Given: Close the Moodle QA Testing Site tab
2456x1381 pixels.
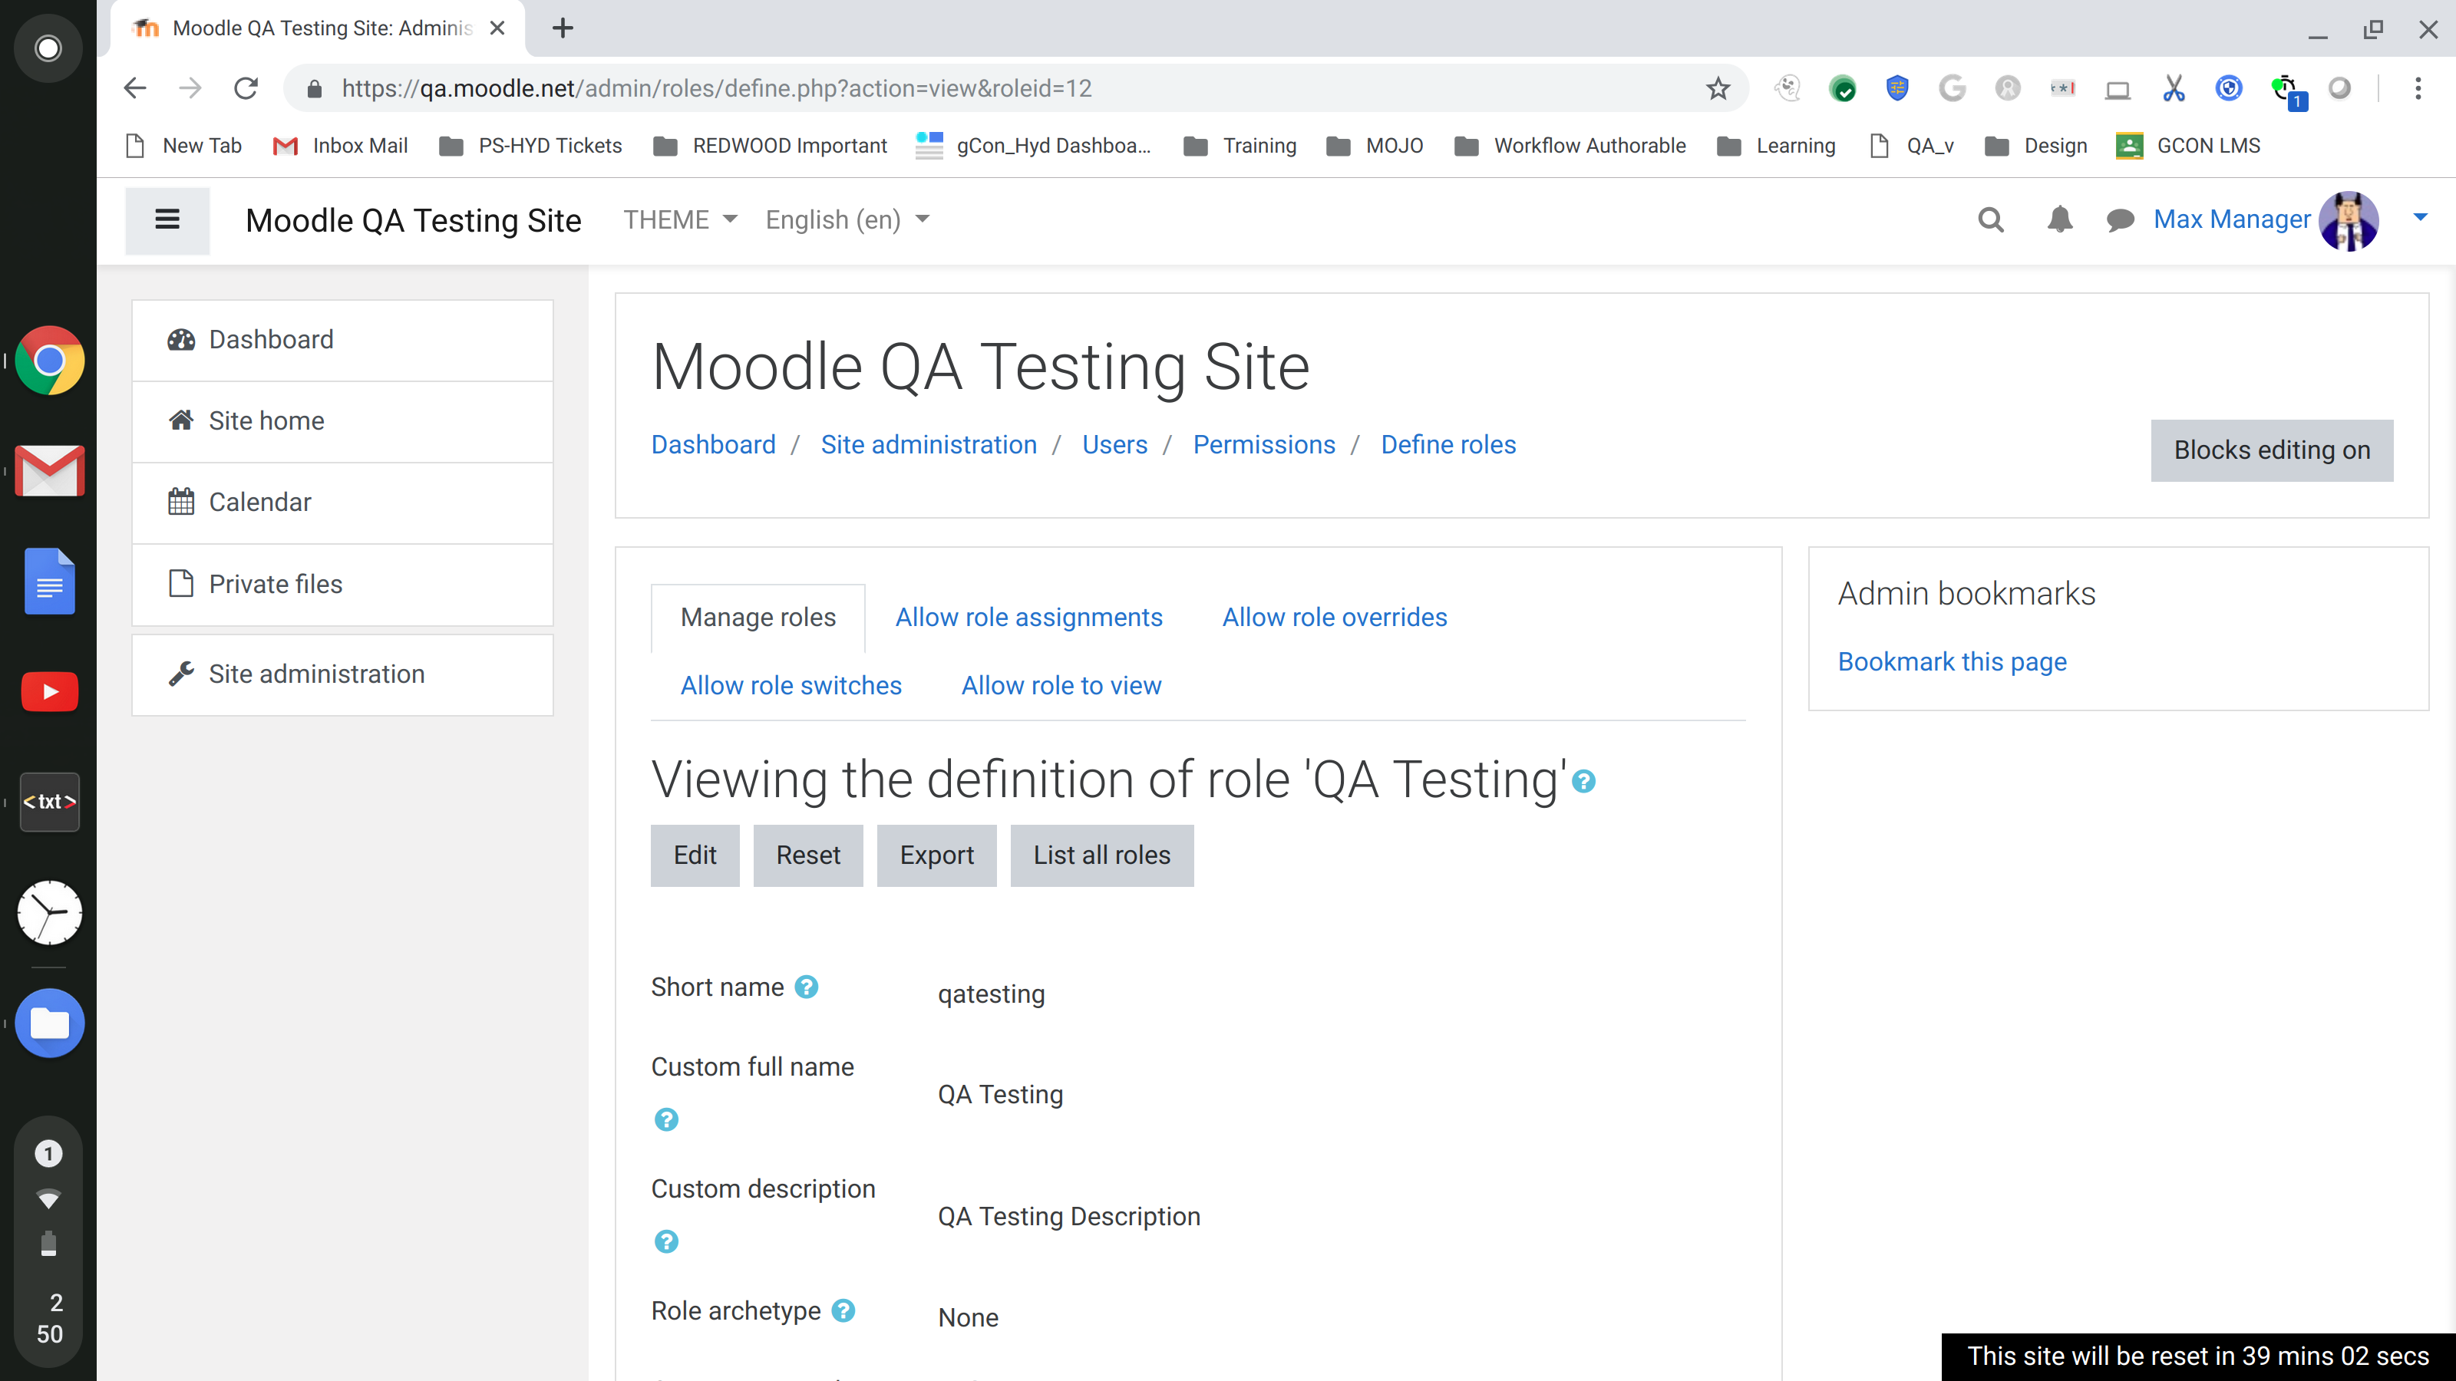Looking at the screenshot, I should pos(497,28).
